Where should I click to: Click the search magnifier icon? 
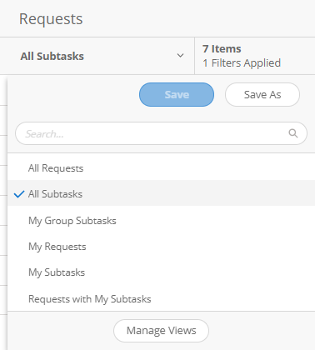[x=293, y=133]
